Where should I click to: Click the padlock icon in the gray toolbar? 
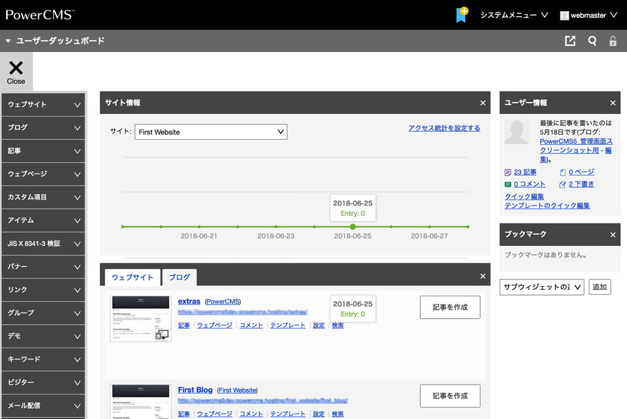pyautogui.click(x=613, y=40)
